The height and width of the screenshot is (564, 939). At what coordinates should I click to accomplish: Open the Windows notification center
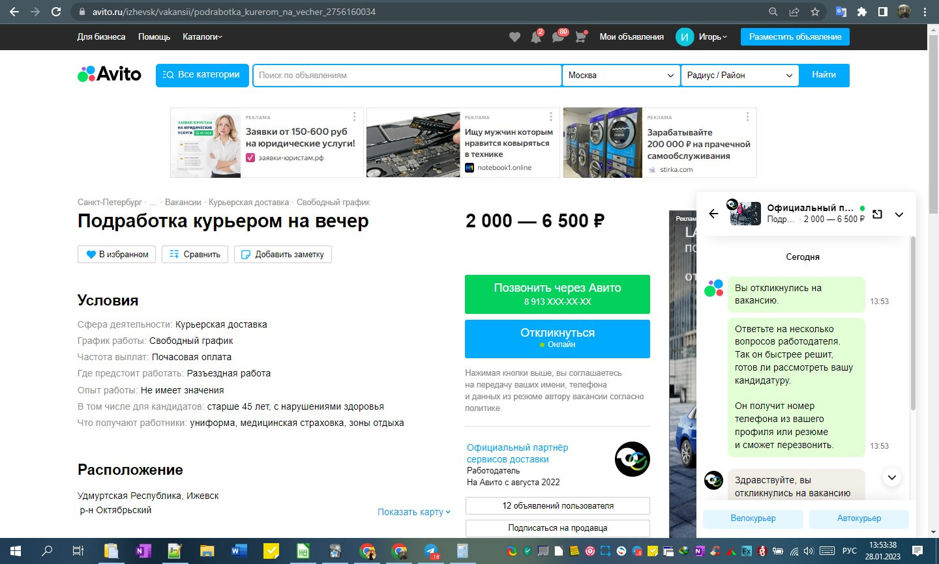[x=917, y=551]
